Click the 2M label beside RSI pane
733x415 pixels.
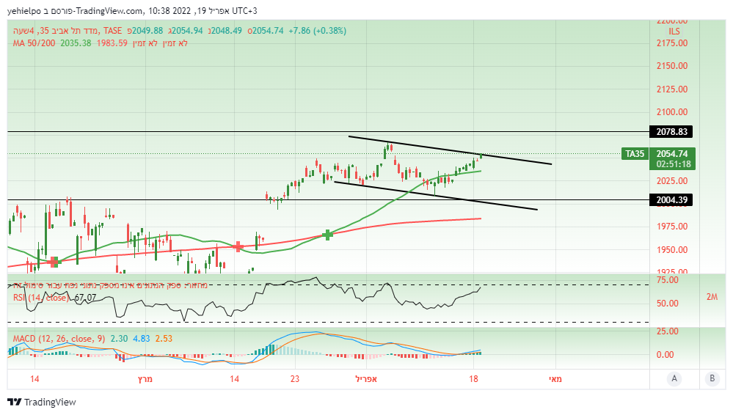[712, 297]
